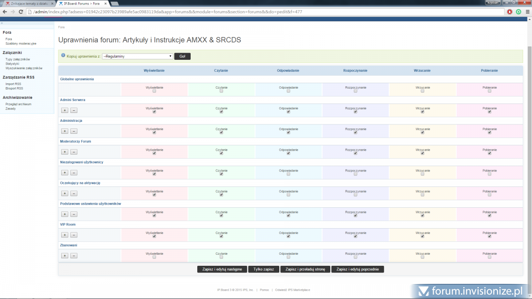532x299 pixels.
Task: Click the minus button for Moderatorzy Forum
Action: tap(74, 152)
